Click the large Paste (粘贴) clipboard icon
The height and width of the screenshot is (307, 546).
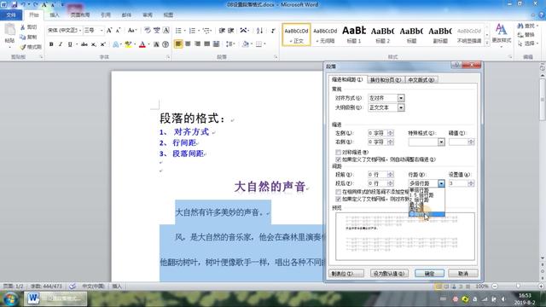(9, 30)
